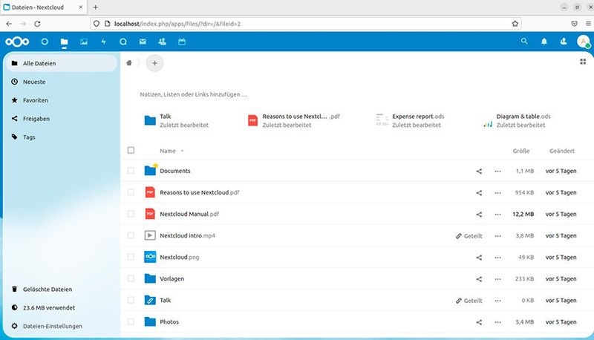The image size is (594, 340).
Task: Tick checkbox for Documents folder
Action: 131,171
